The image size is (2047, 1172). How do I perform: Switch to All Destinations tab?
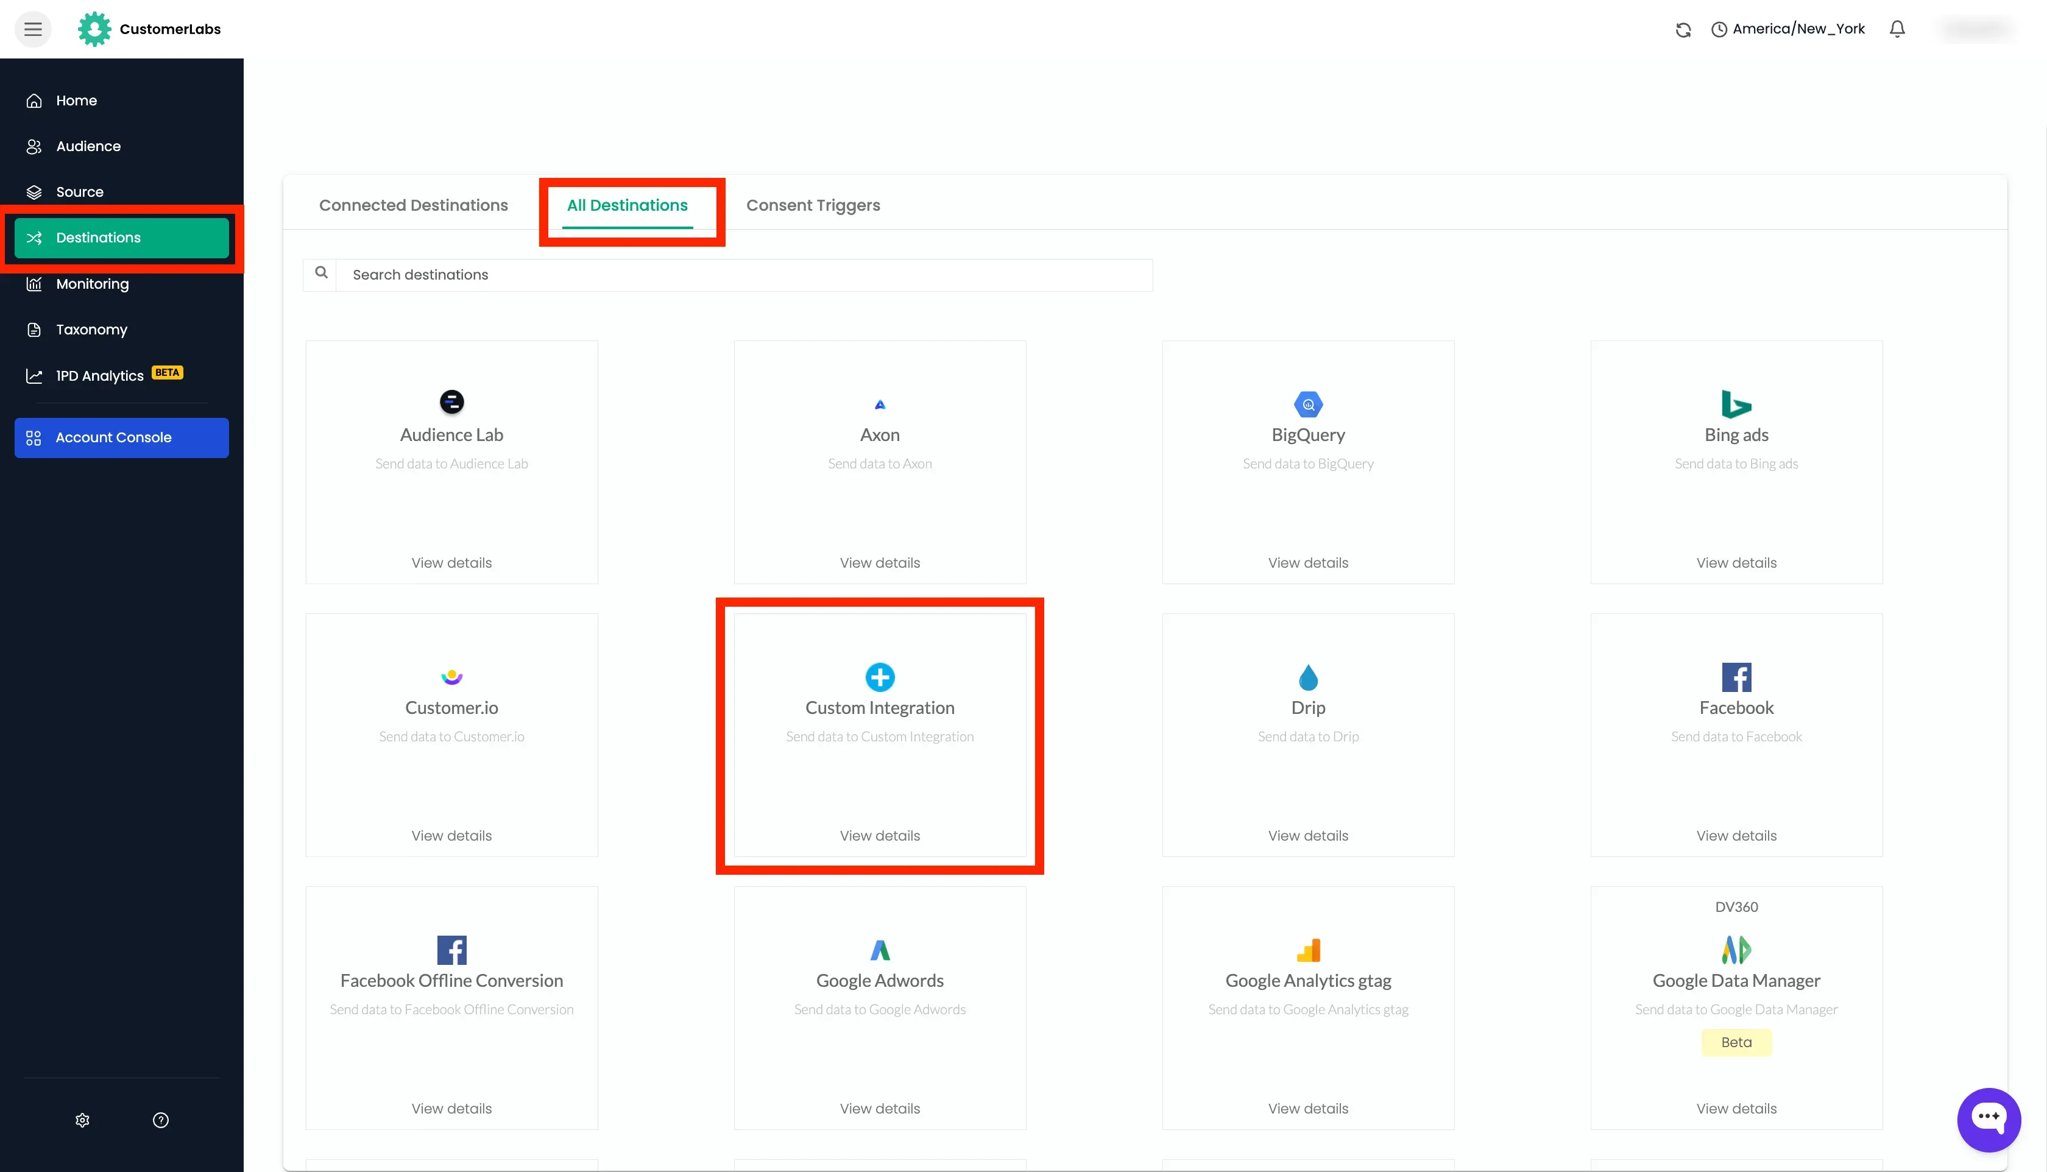coord(627,205)
